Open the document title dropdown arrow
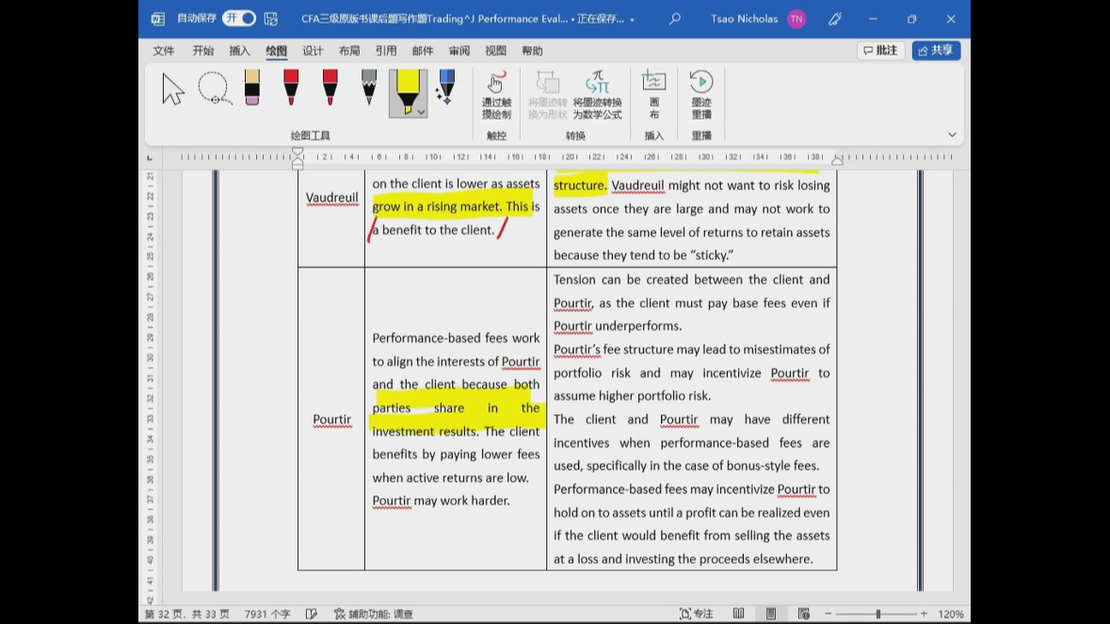 coord(632,20)
